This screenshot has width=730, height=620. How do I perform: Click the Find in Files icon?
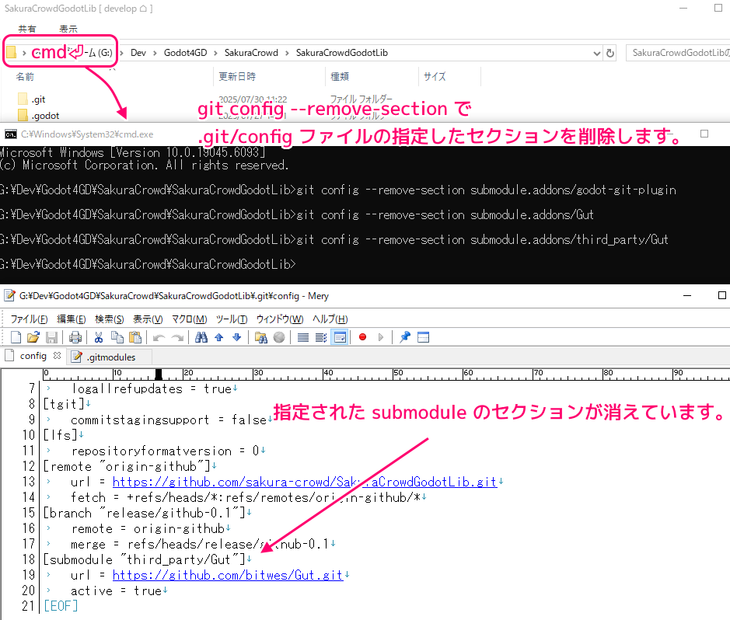click(x=260, y=337)
